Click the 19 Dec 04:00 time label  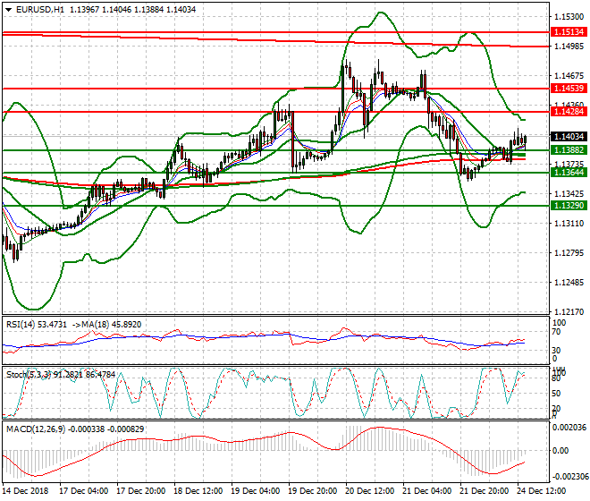click(x=255, y=491)
